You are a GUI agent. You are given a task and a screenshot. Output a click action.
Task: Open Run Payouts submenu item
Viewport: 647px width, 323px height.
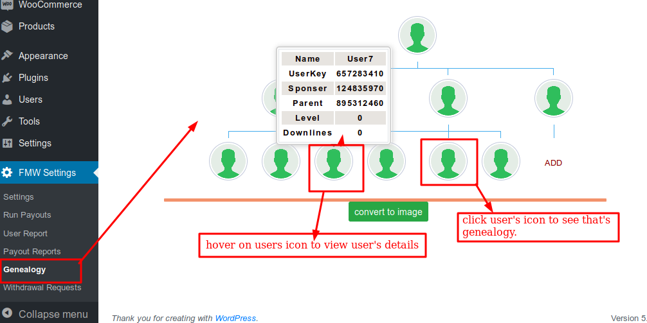point(27,215)
